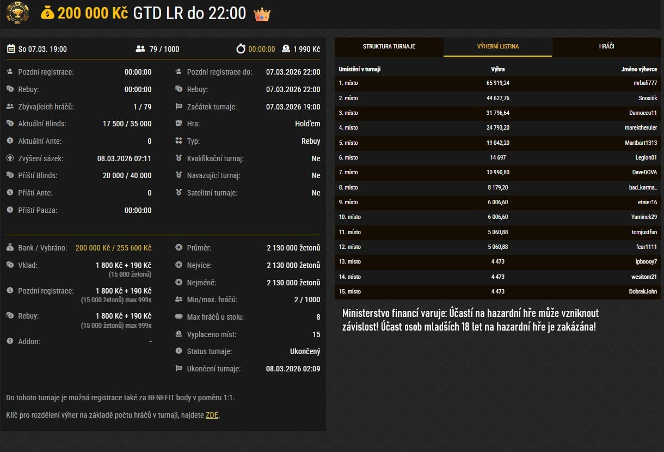This screenshot has height=452, width=664.
Task: Click the players icon beside 79 / 1000
Action: click(x=141, y=48)
